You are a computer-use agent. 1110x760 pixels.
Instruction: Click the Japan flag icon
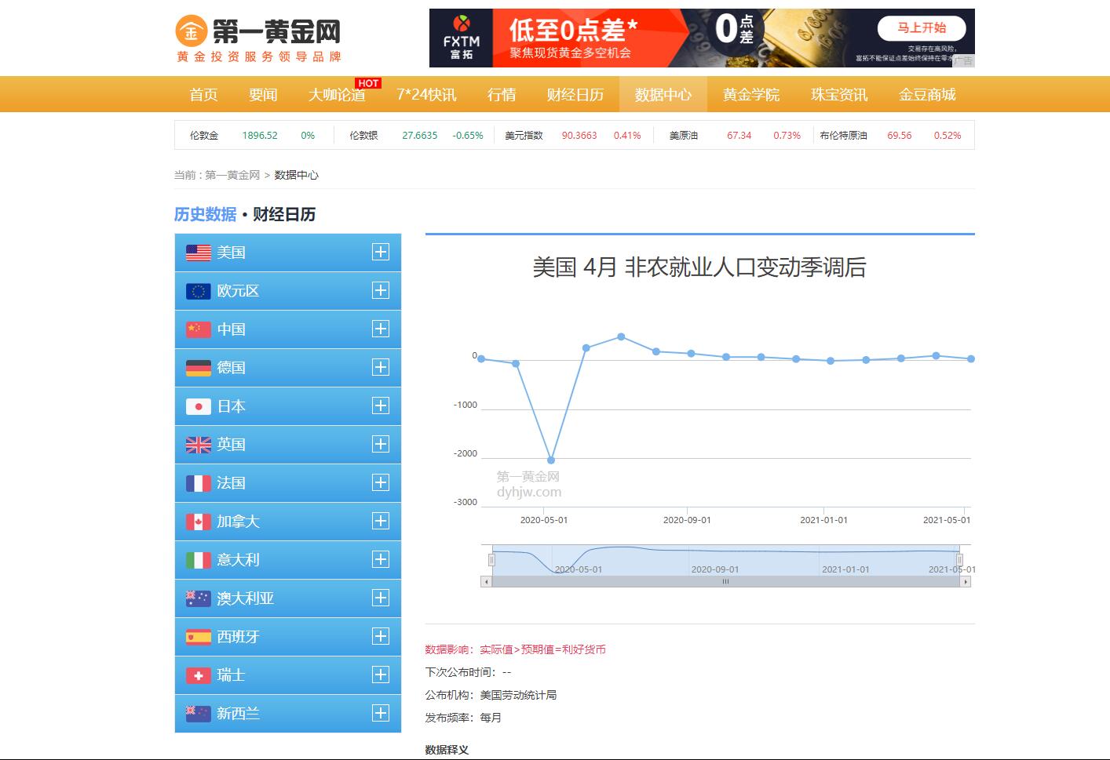(198, 406)
